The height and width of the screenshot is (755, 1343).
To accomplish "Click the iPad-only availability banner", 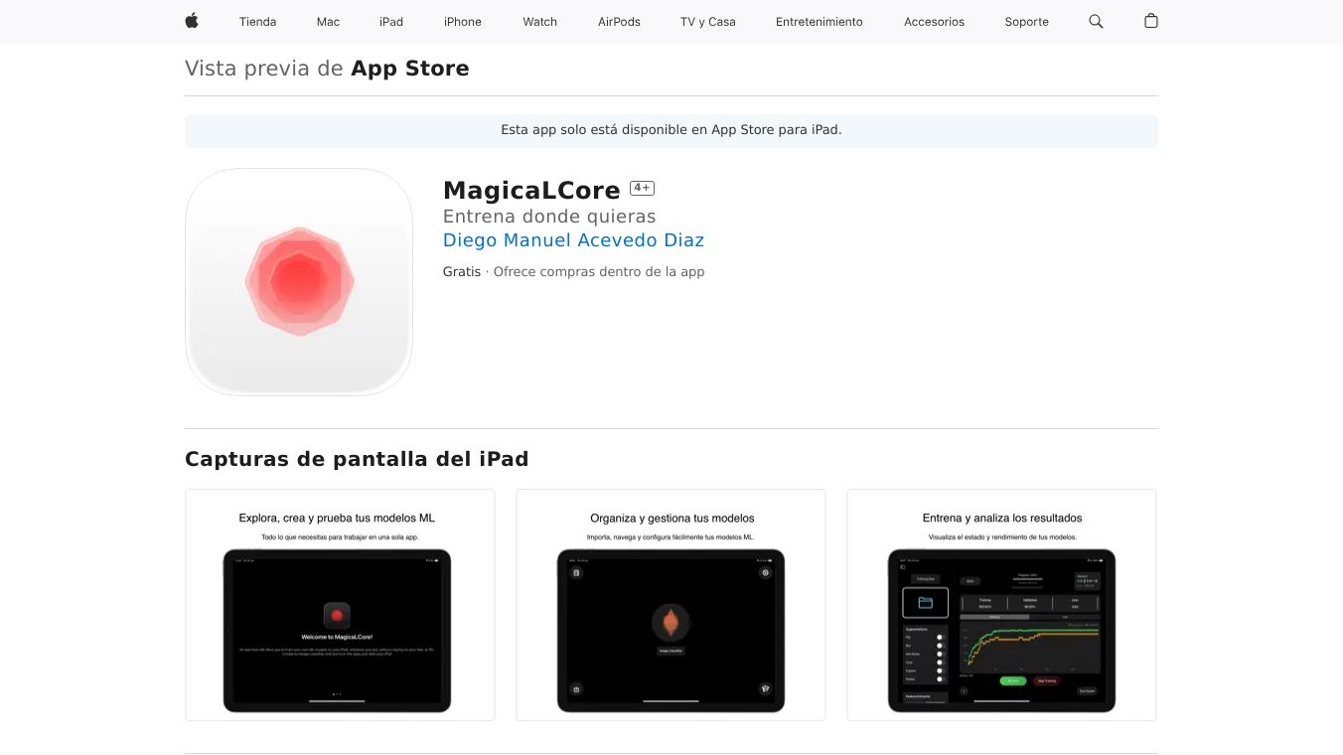I will [x=671, y=130].
